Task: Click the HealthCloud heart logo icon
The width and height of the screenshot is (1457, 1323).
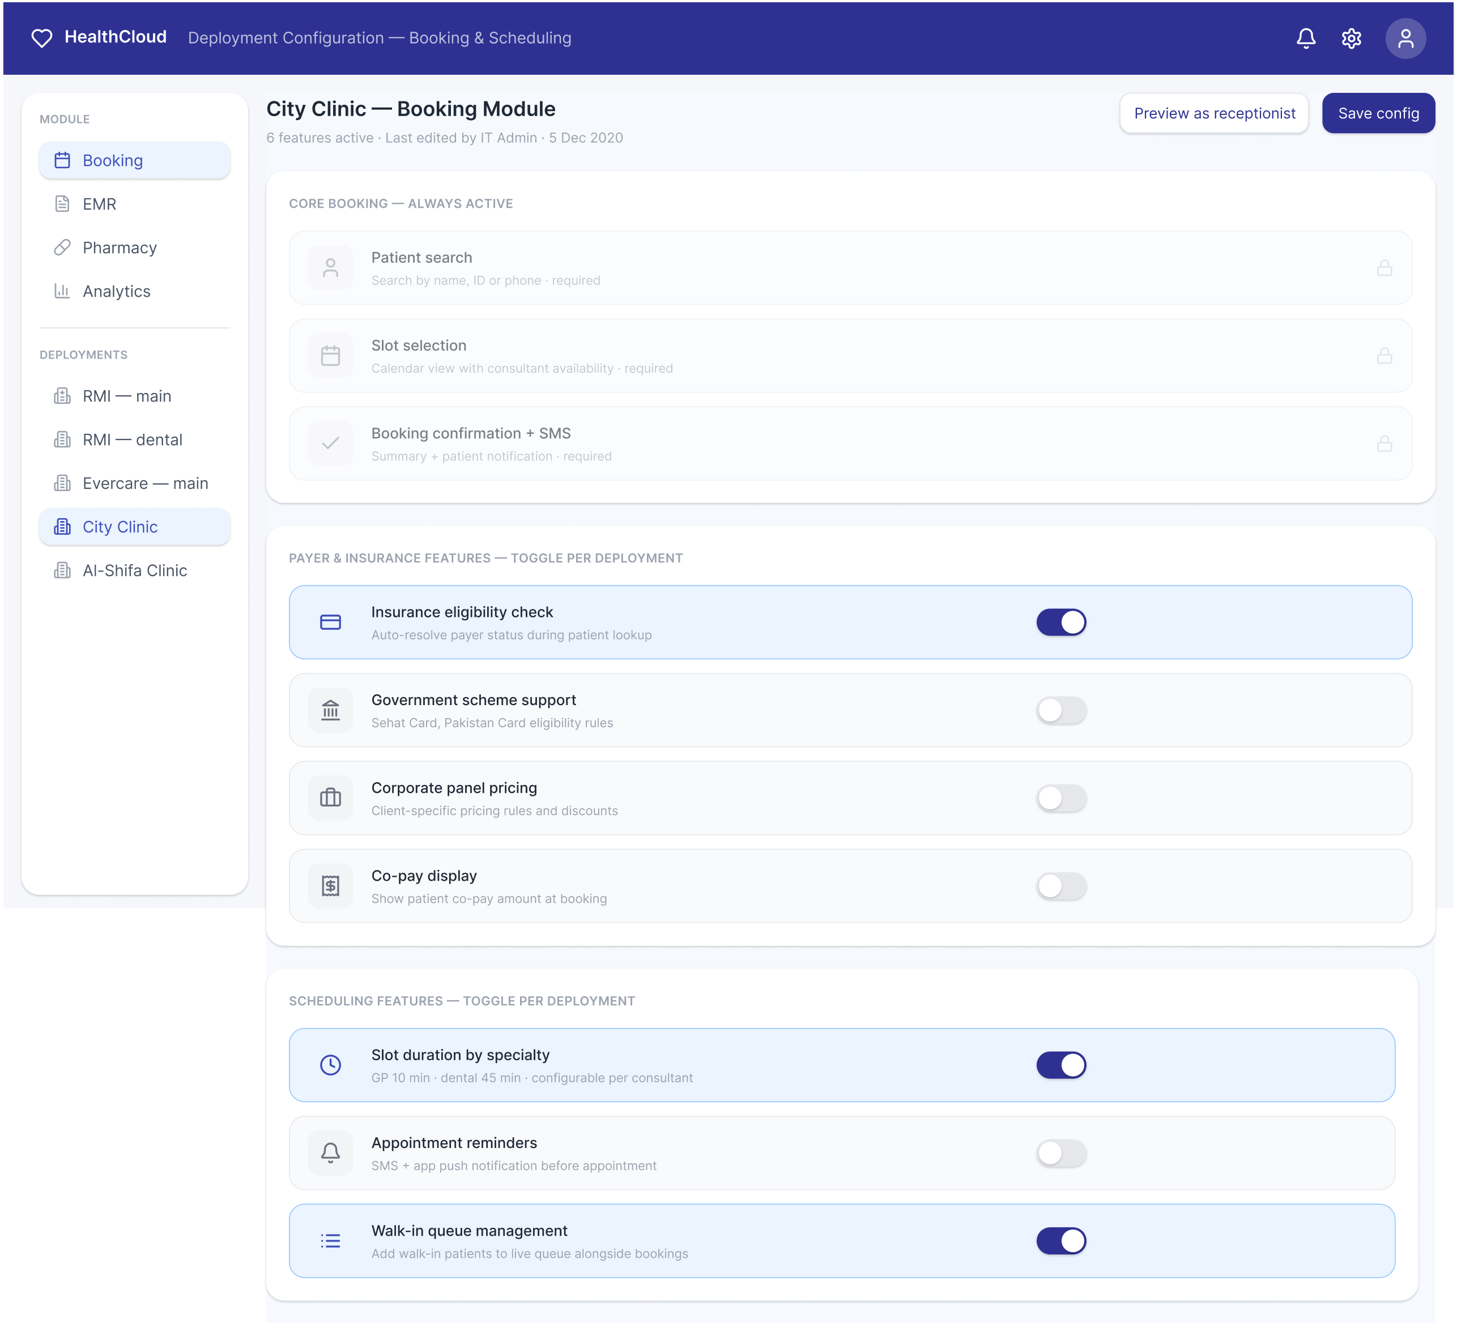Action: tap(42, 37)
